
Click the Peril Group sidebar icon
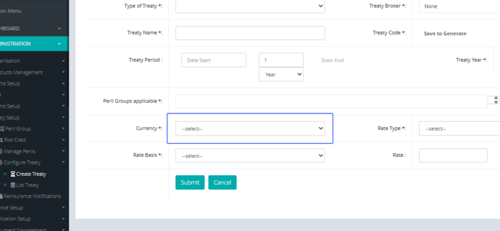[2, 129]
